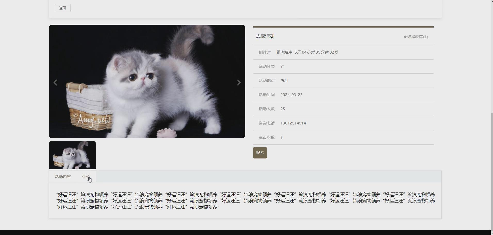
Task: Click the main kitten carousel image
Action: (147, 81)
